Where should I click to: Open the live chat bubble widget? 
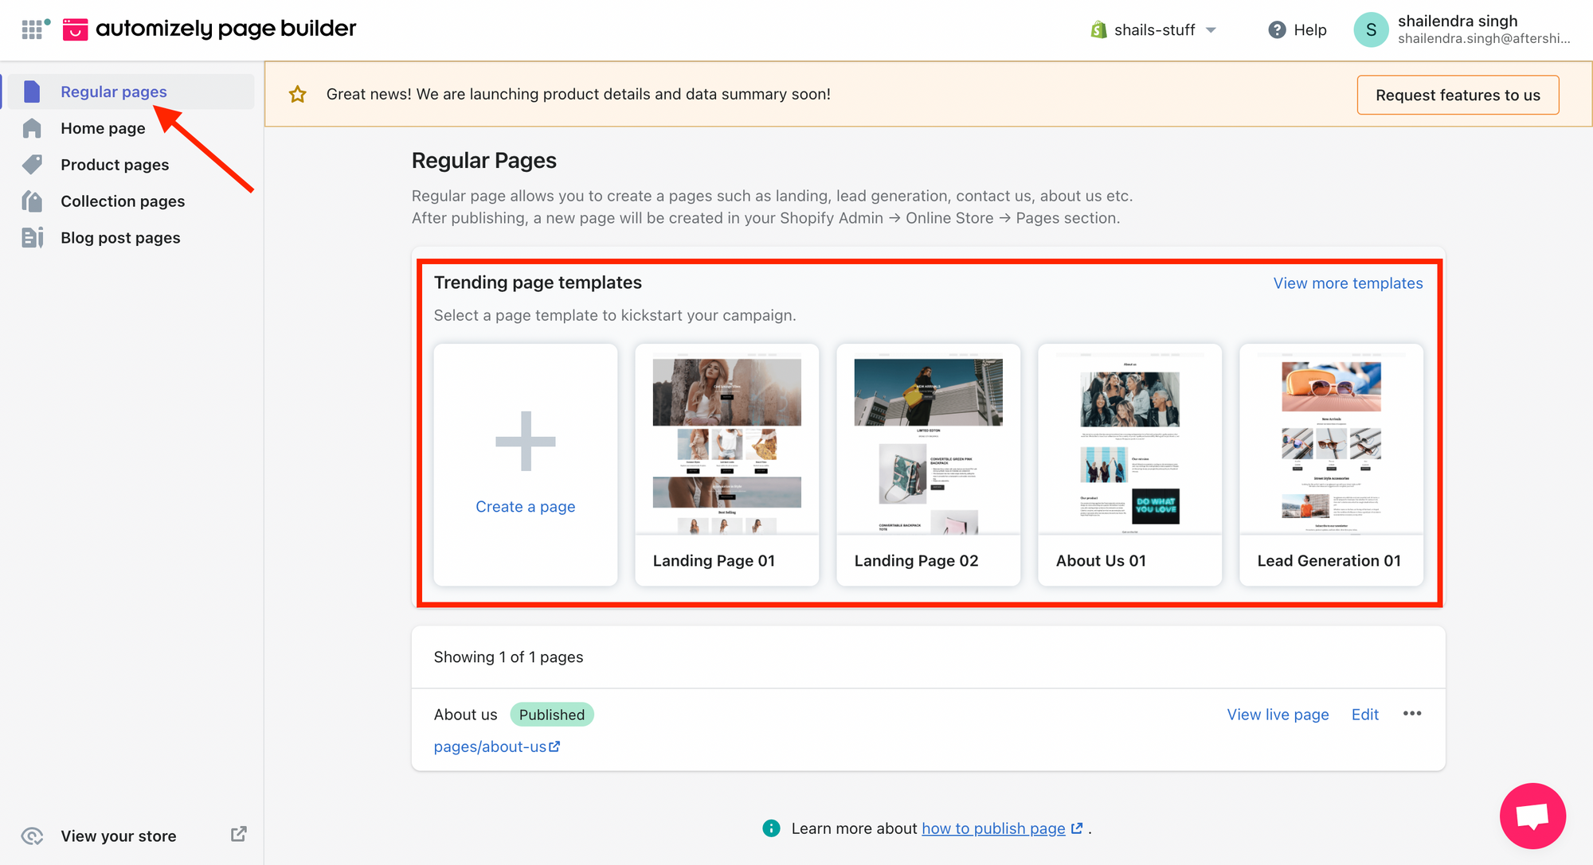tap(1532, 816)
